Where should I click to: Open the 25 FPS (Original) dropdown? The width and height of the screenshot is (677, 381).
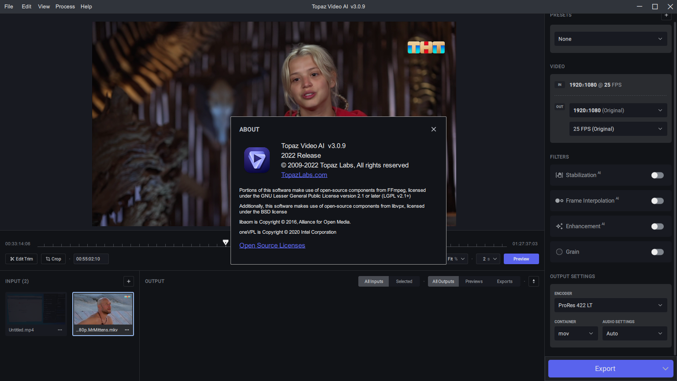click(x=618, y=129)
